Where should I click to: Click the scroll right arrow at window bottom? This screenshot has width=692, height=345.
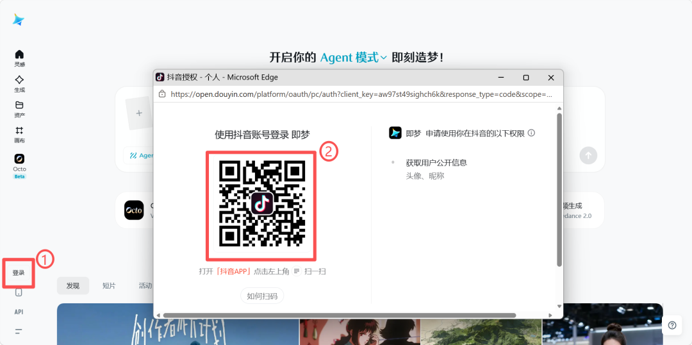(550, 315)
